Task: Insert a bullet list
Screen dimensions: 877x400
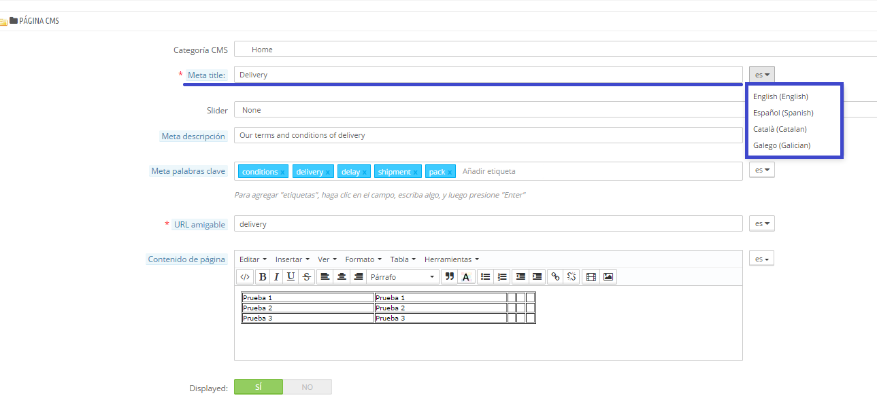Action: pyautogui.click(x=485, y=276)
